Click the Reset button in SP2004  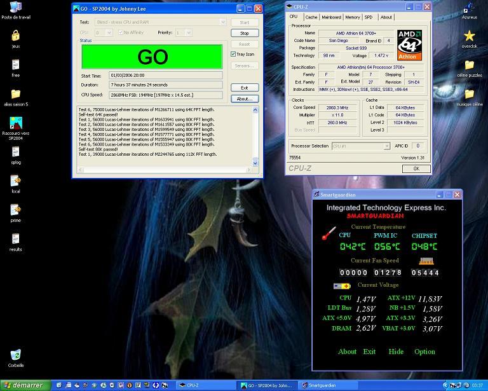[x=245, y=45]
